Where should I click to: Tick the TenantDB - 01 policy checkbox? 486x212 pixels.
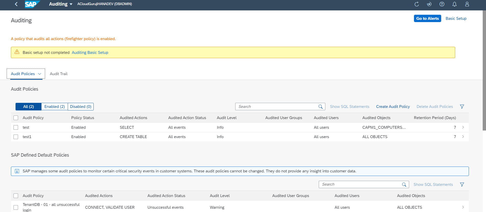16,207
